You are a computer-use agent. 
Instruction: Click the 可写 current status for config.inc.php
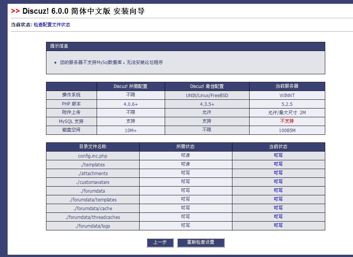[278, 155]
